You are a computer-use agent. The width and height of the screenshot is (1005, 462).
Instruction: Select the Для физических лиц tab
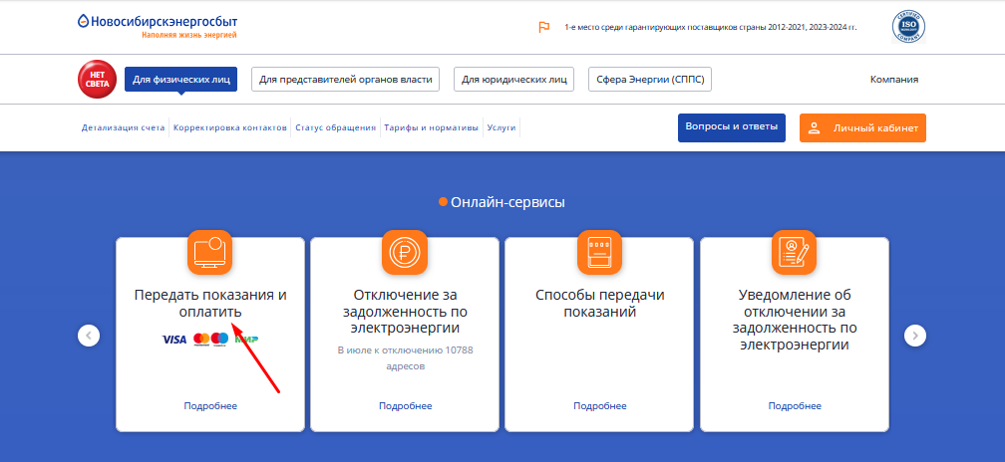180,80
